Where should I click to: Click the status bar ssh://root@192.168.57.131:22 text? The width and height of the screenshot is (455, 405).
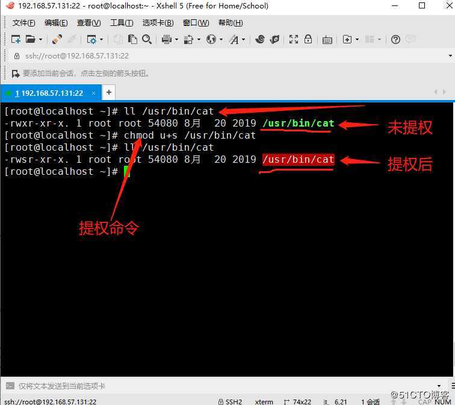click(x=50, y=402)
